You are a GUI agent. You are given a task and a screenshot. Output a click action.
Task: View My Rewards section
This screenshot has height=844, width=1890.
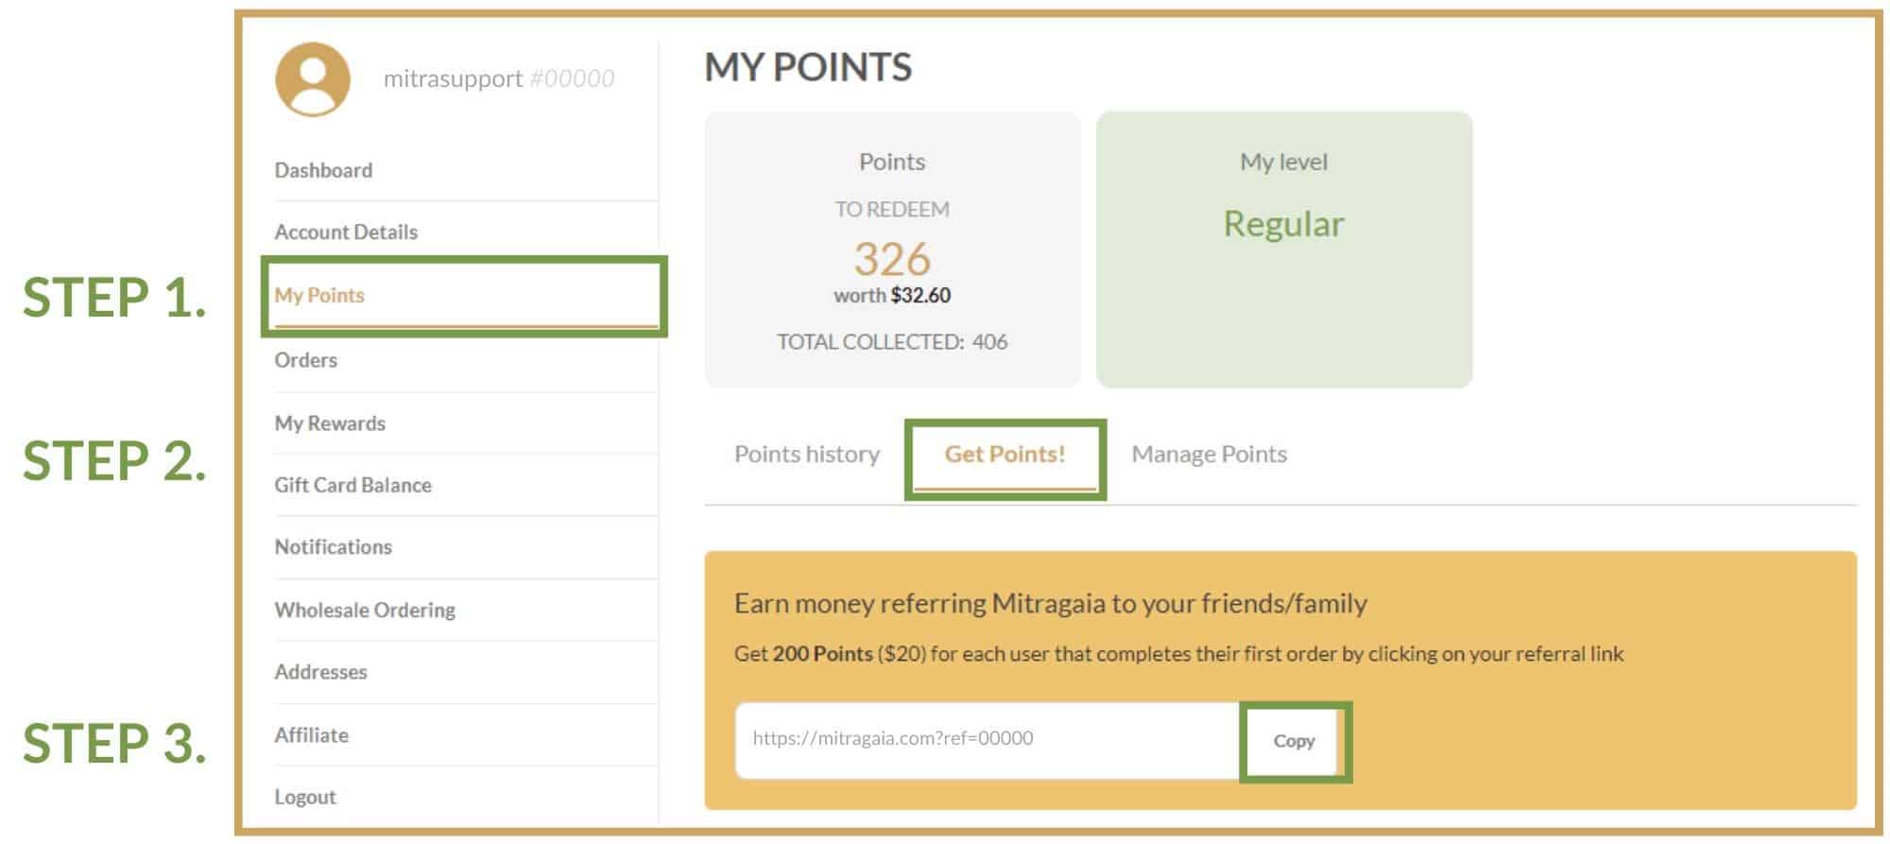click(330, 423)
